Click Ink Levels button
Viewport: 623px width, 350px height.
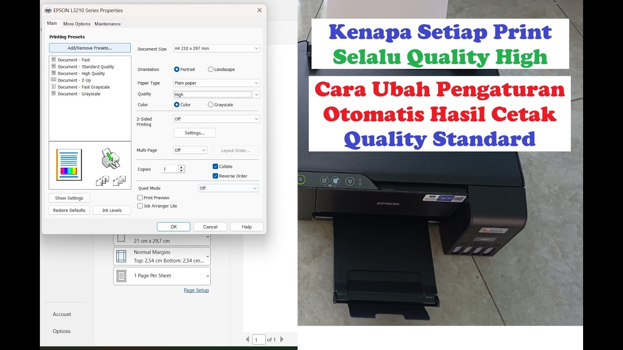112,210
